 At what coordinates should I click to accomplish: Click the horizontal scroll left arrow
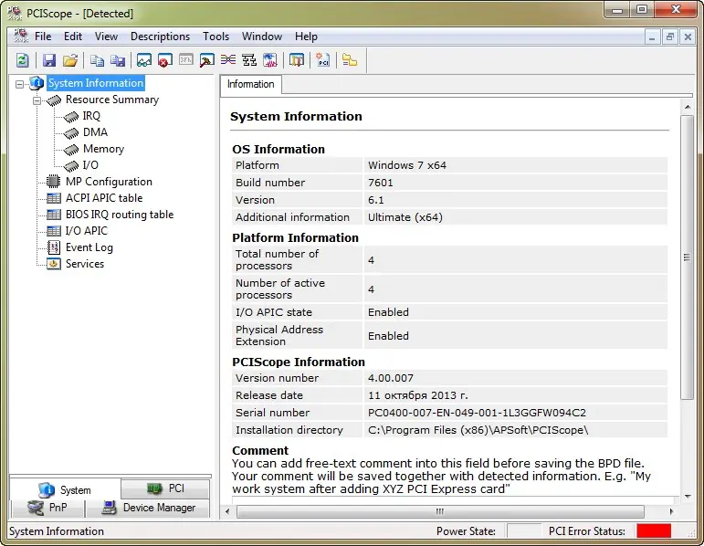click(x=227, y=511)
